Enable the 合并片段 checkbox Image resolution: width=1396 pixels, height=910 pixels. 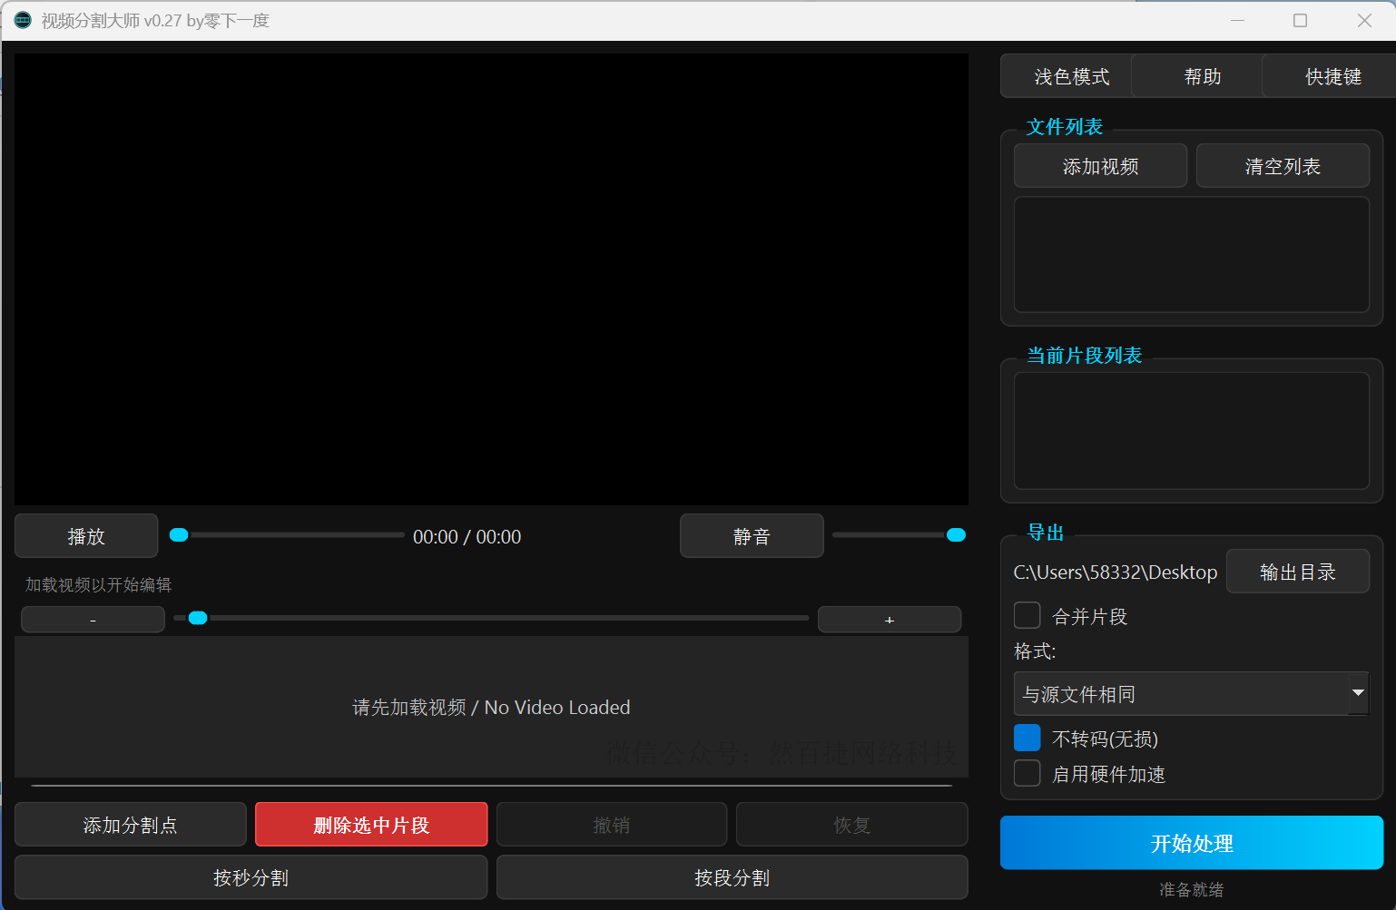tap(1027, 615)
